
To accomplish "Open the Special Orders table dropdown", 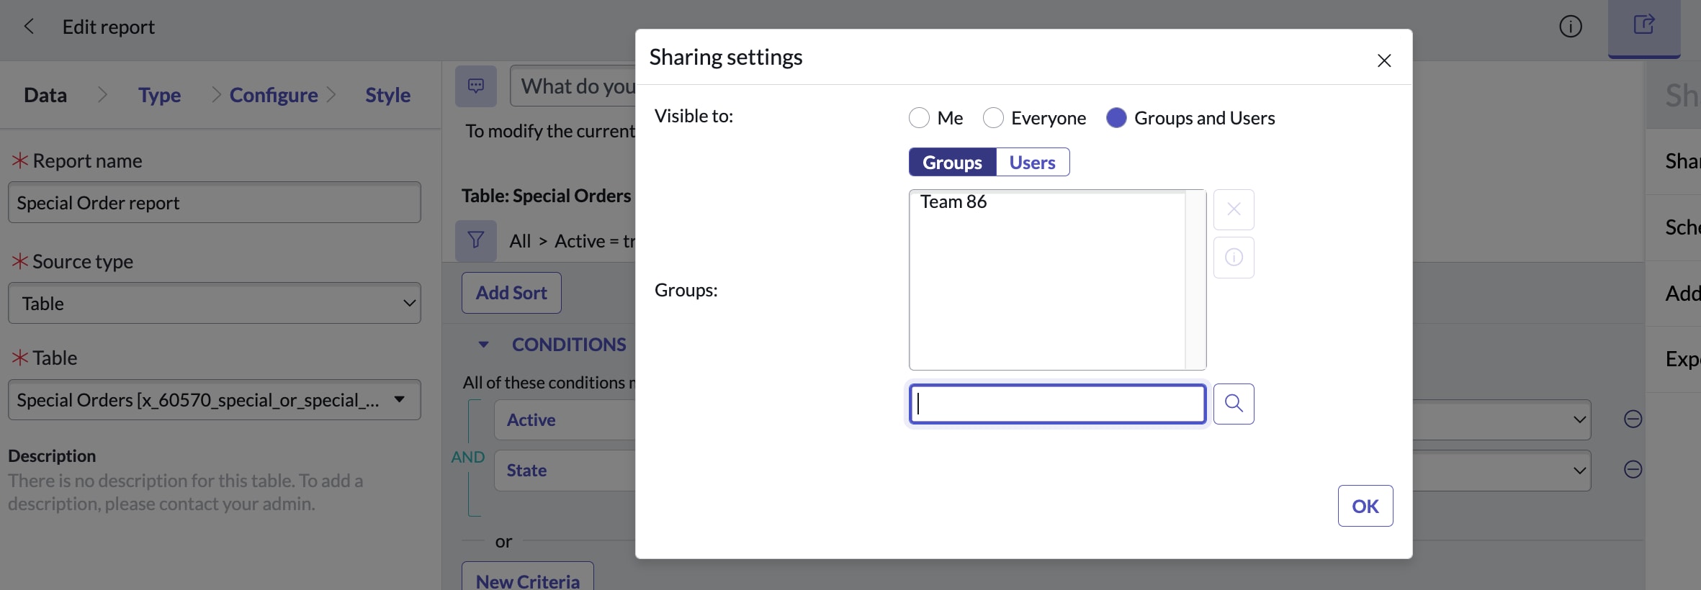I will click(x=214, y=400).
